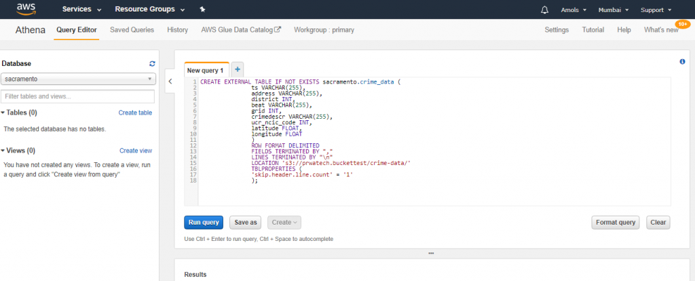Open Athena Settings

coord(557,30)
